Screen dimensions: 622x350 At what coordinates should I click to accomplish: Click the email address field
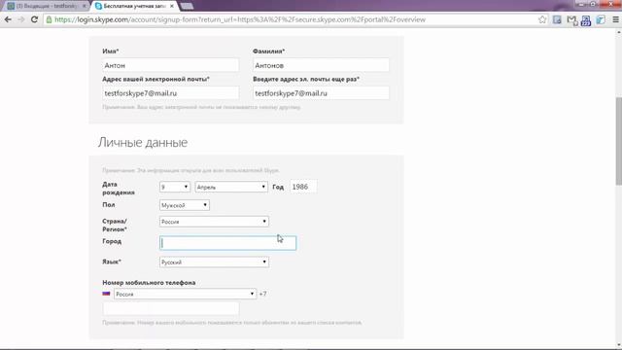coord(171,93)
